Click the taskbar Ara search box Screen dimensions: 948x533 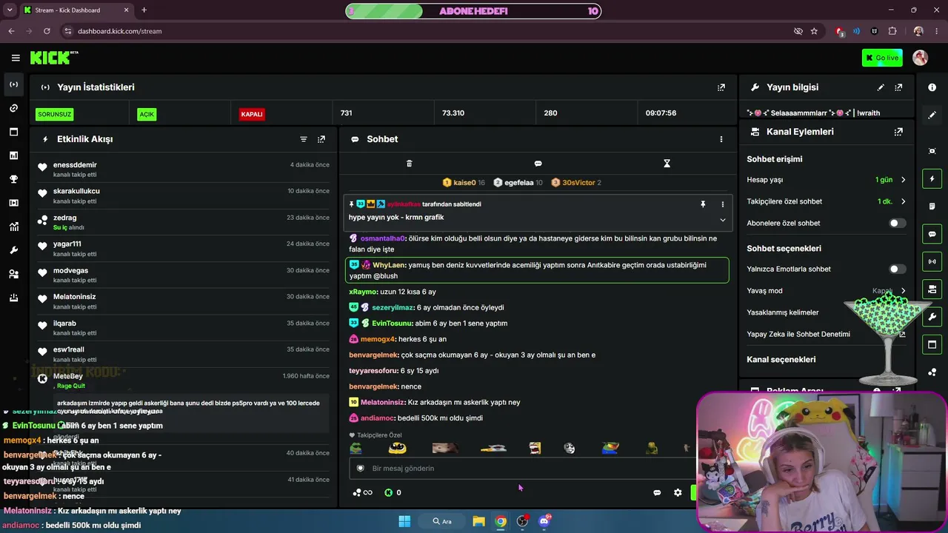(x=443, y=521)
